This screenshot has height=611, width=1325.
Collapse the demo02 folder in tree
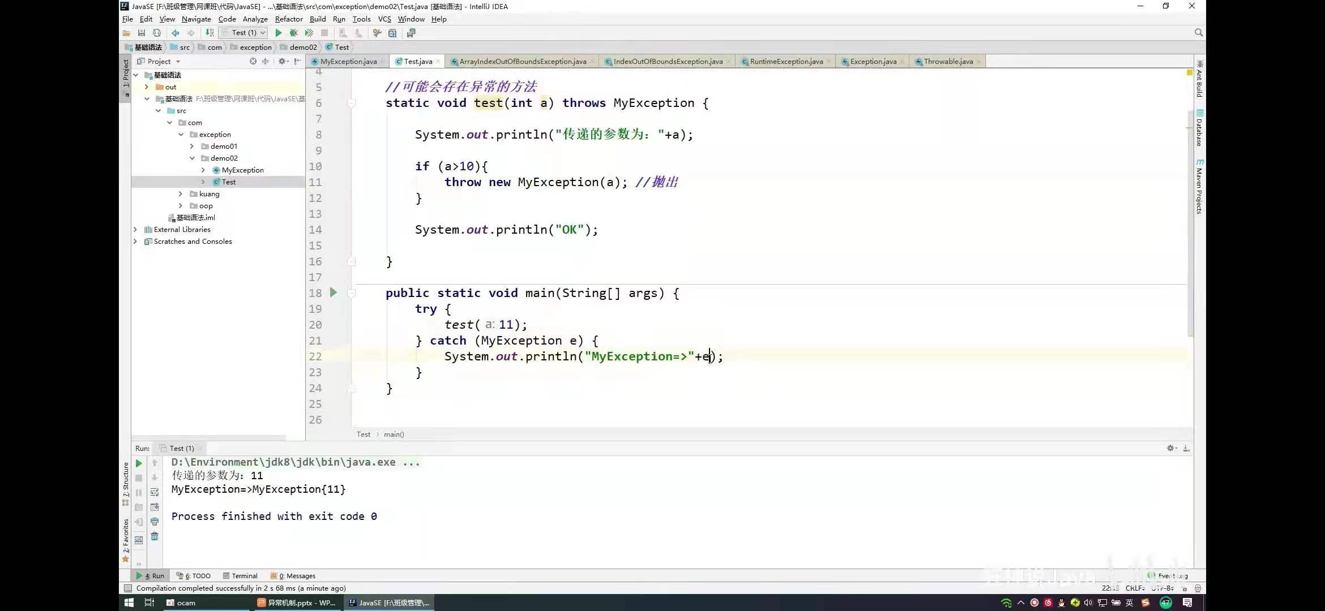click(192, 158)
